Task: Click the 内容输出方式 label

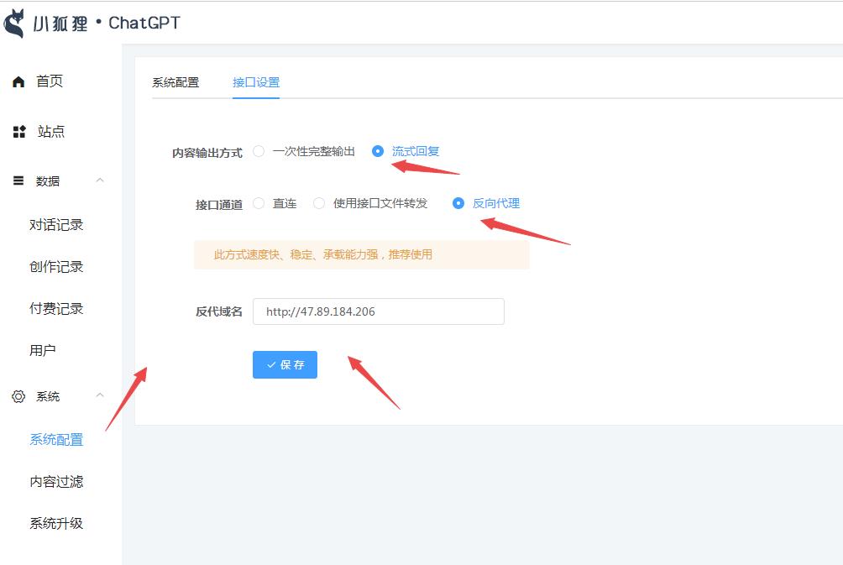Action: pos(207,153)
